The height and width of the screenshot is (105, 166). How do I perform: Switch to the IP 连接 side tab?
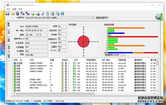click(x=9, y=49)
